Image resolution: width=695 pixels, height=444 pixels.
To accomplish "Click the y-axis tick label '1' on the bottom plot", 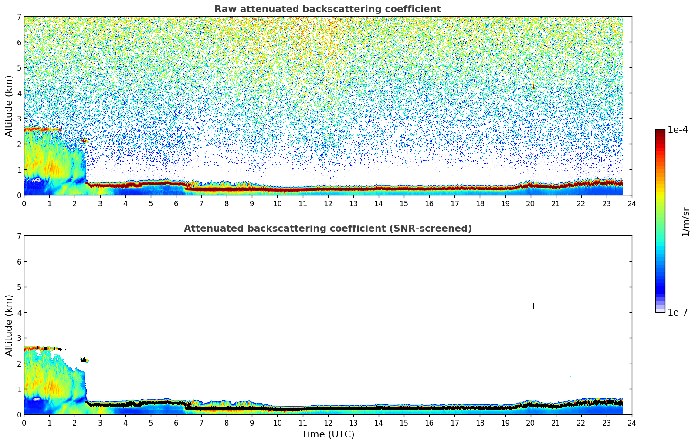I will [x=19, y=389].
